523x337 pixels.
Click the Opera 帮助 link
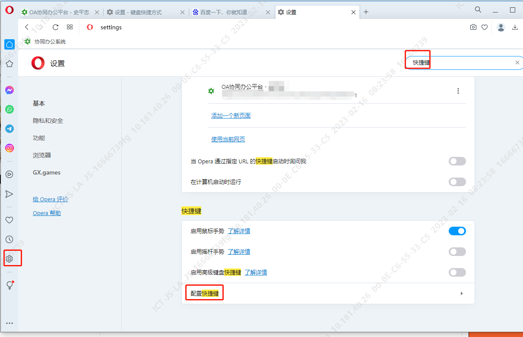click(x=47, y=213)
